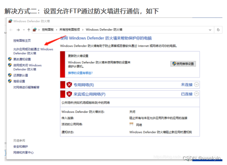Select 控制面板 in the breadcrumb path

(48, 30)
